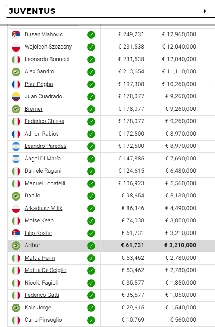215x327 pixels.
Task: Click the Brazilian flag next to Danilo
Action: coord(16,196)
